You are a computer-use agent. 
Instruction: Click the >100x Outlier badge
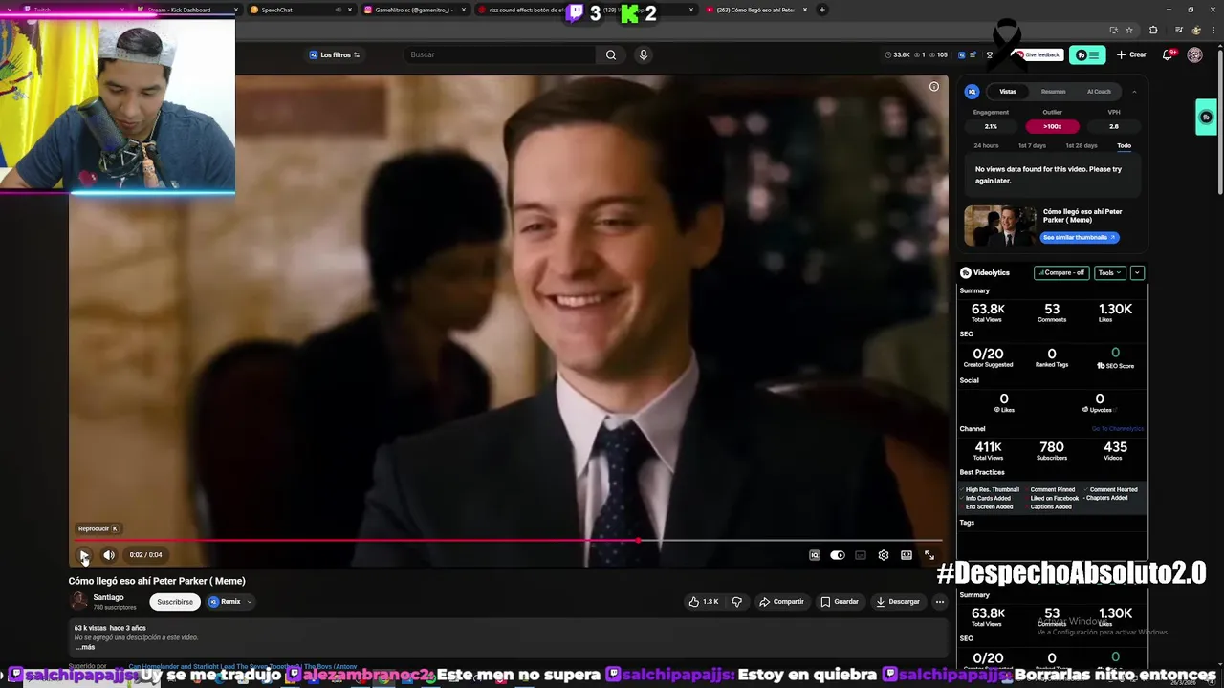(1052, 126)
